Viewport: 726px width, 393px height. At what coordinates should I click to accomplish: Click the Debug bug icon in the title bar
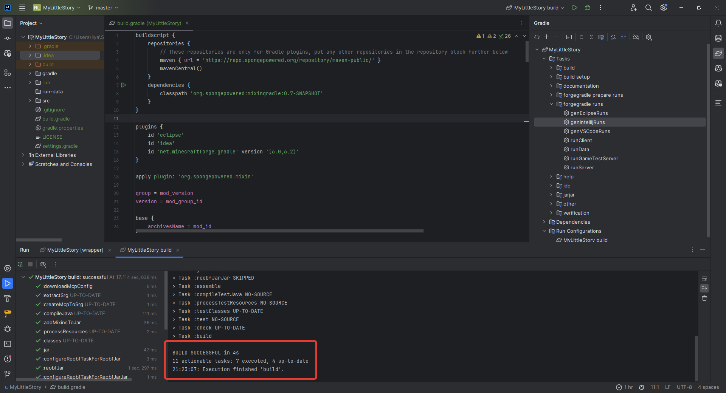(x=588, y=8)
